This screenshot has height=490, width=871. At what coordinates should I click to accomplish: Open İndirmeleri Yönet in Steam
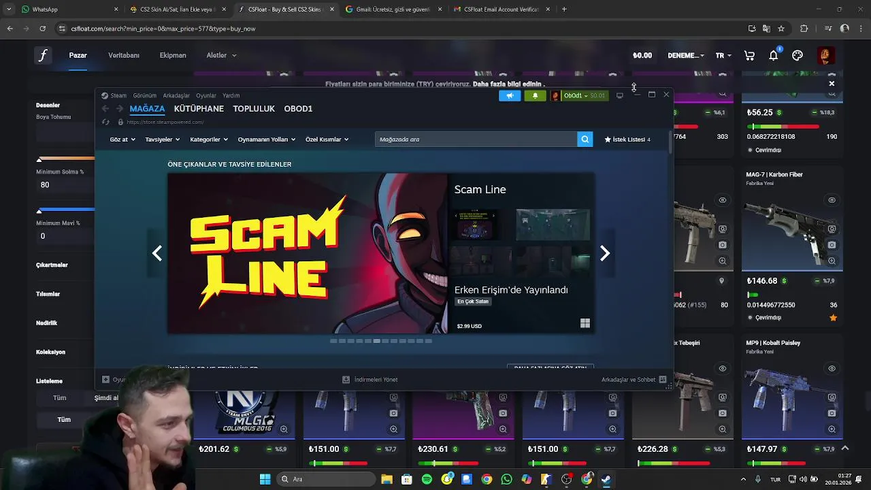pyautogui.click(x=370, y=380)
